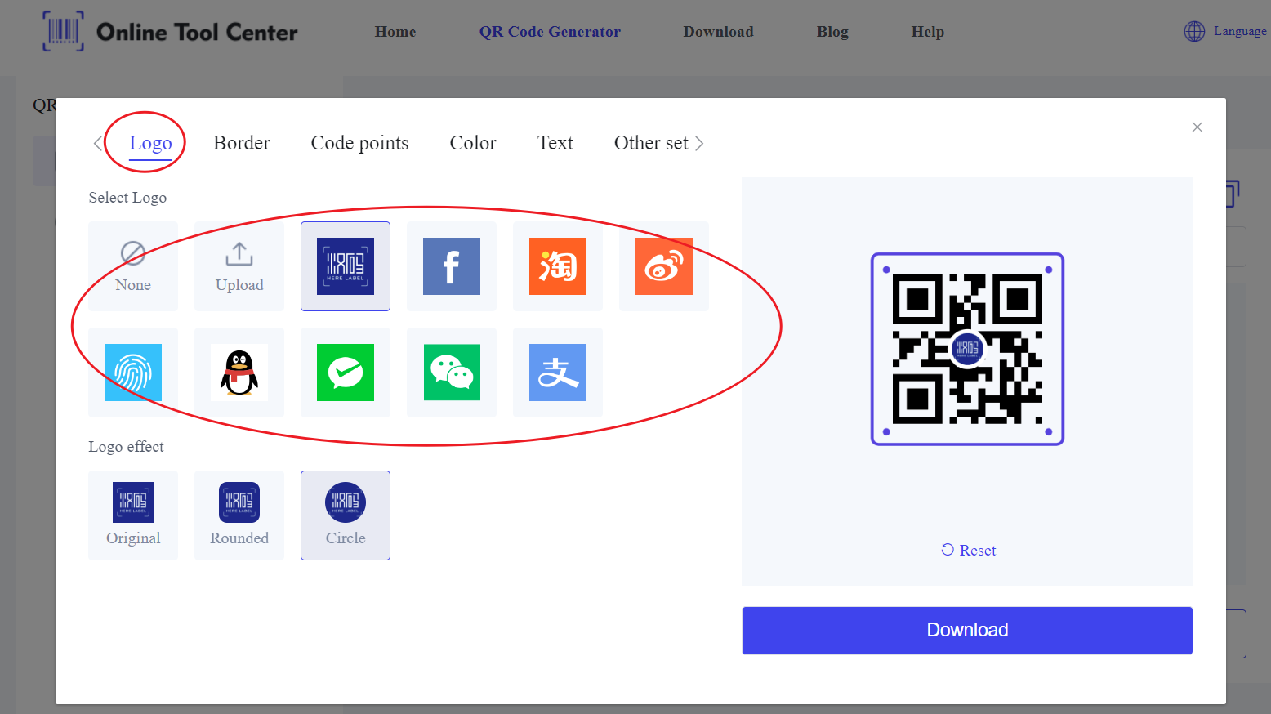Switch to the Logo tab
The image size is (1271, 714).
coord(150,143)
